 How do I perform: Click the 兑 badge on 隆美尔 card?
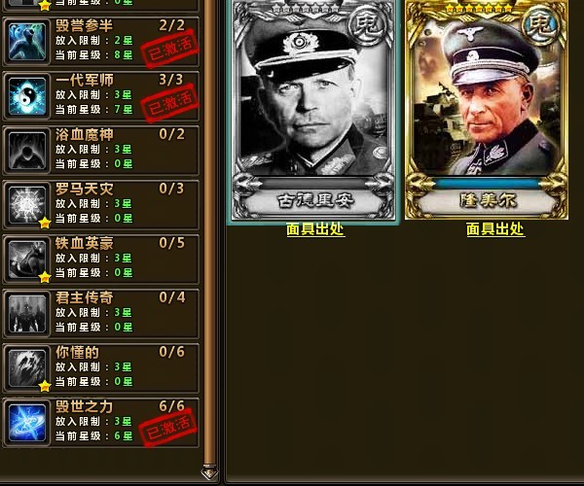(x=542, y=25)
